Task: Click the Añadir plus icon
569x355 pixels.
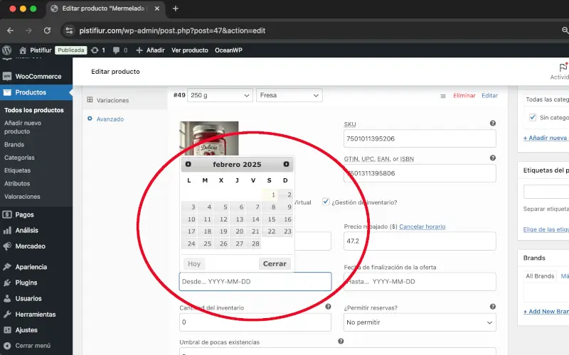Action: (139, 50)
